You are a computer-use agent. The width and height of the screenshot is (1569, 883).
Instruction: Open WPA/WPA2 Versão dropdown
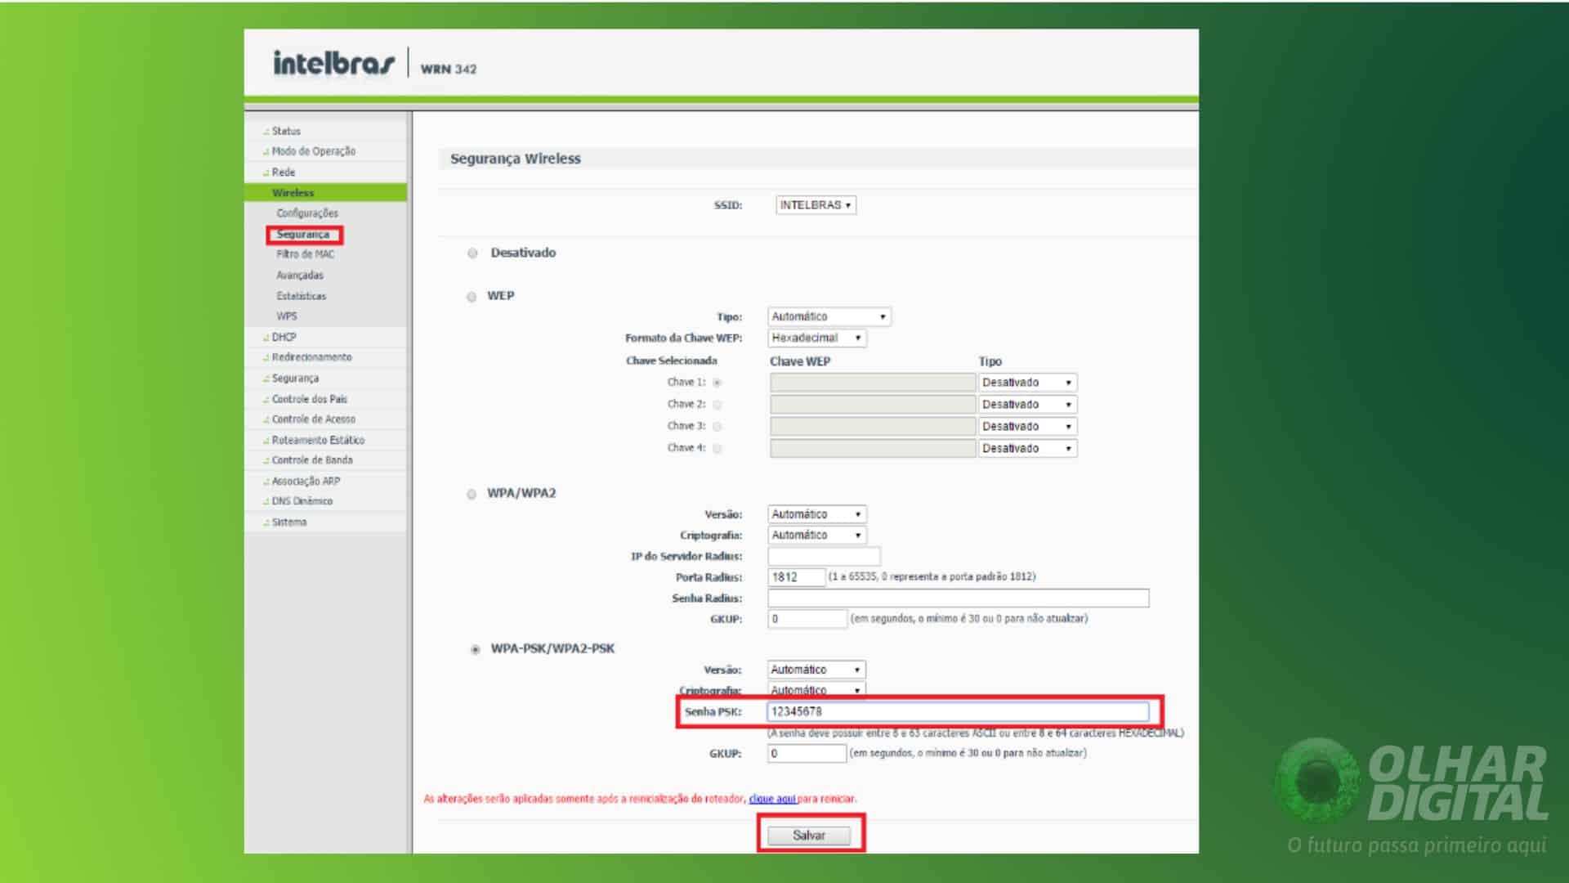point(816,514)
